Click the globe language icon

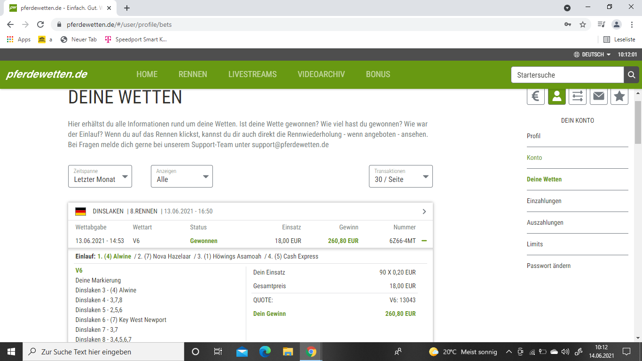(x=577, y=55)
